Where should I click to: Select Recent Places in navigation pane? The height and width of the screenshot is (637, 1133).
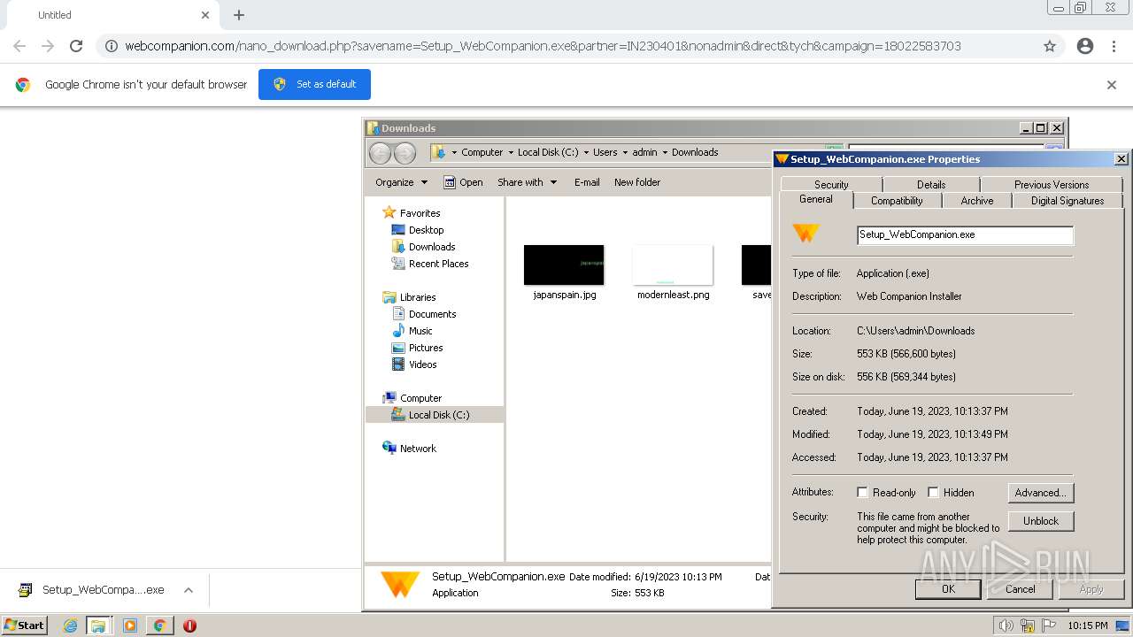click(x=438, y=264)
